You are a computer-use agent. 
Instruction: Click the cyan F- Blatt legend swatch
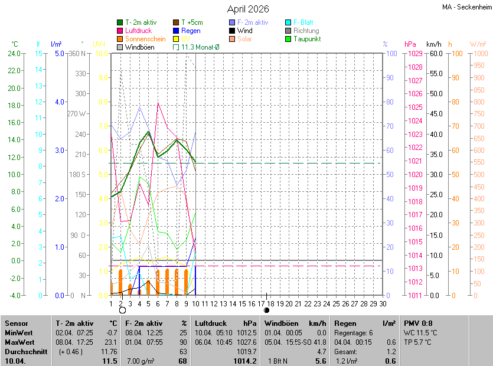click(288, 22)
